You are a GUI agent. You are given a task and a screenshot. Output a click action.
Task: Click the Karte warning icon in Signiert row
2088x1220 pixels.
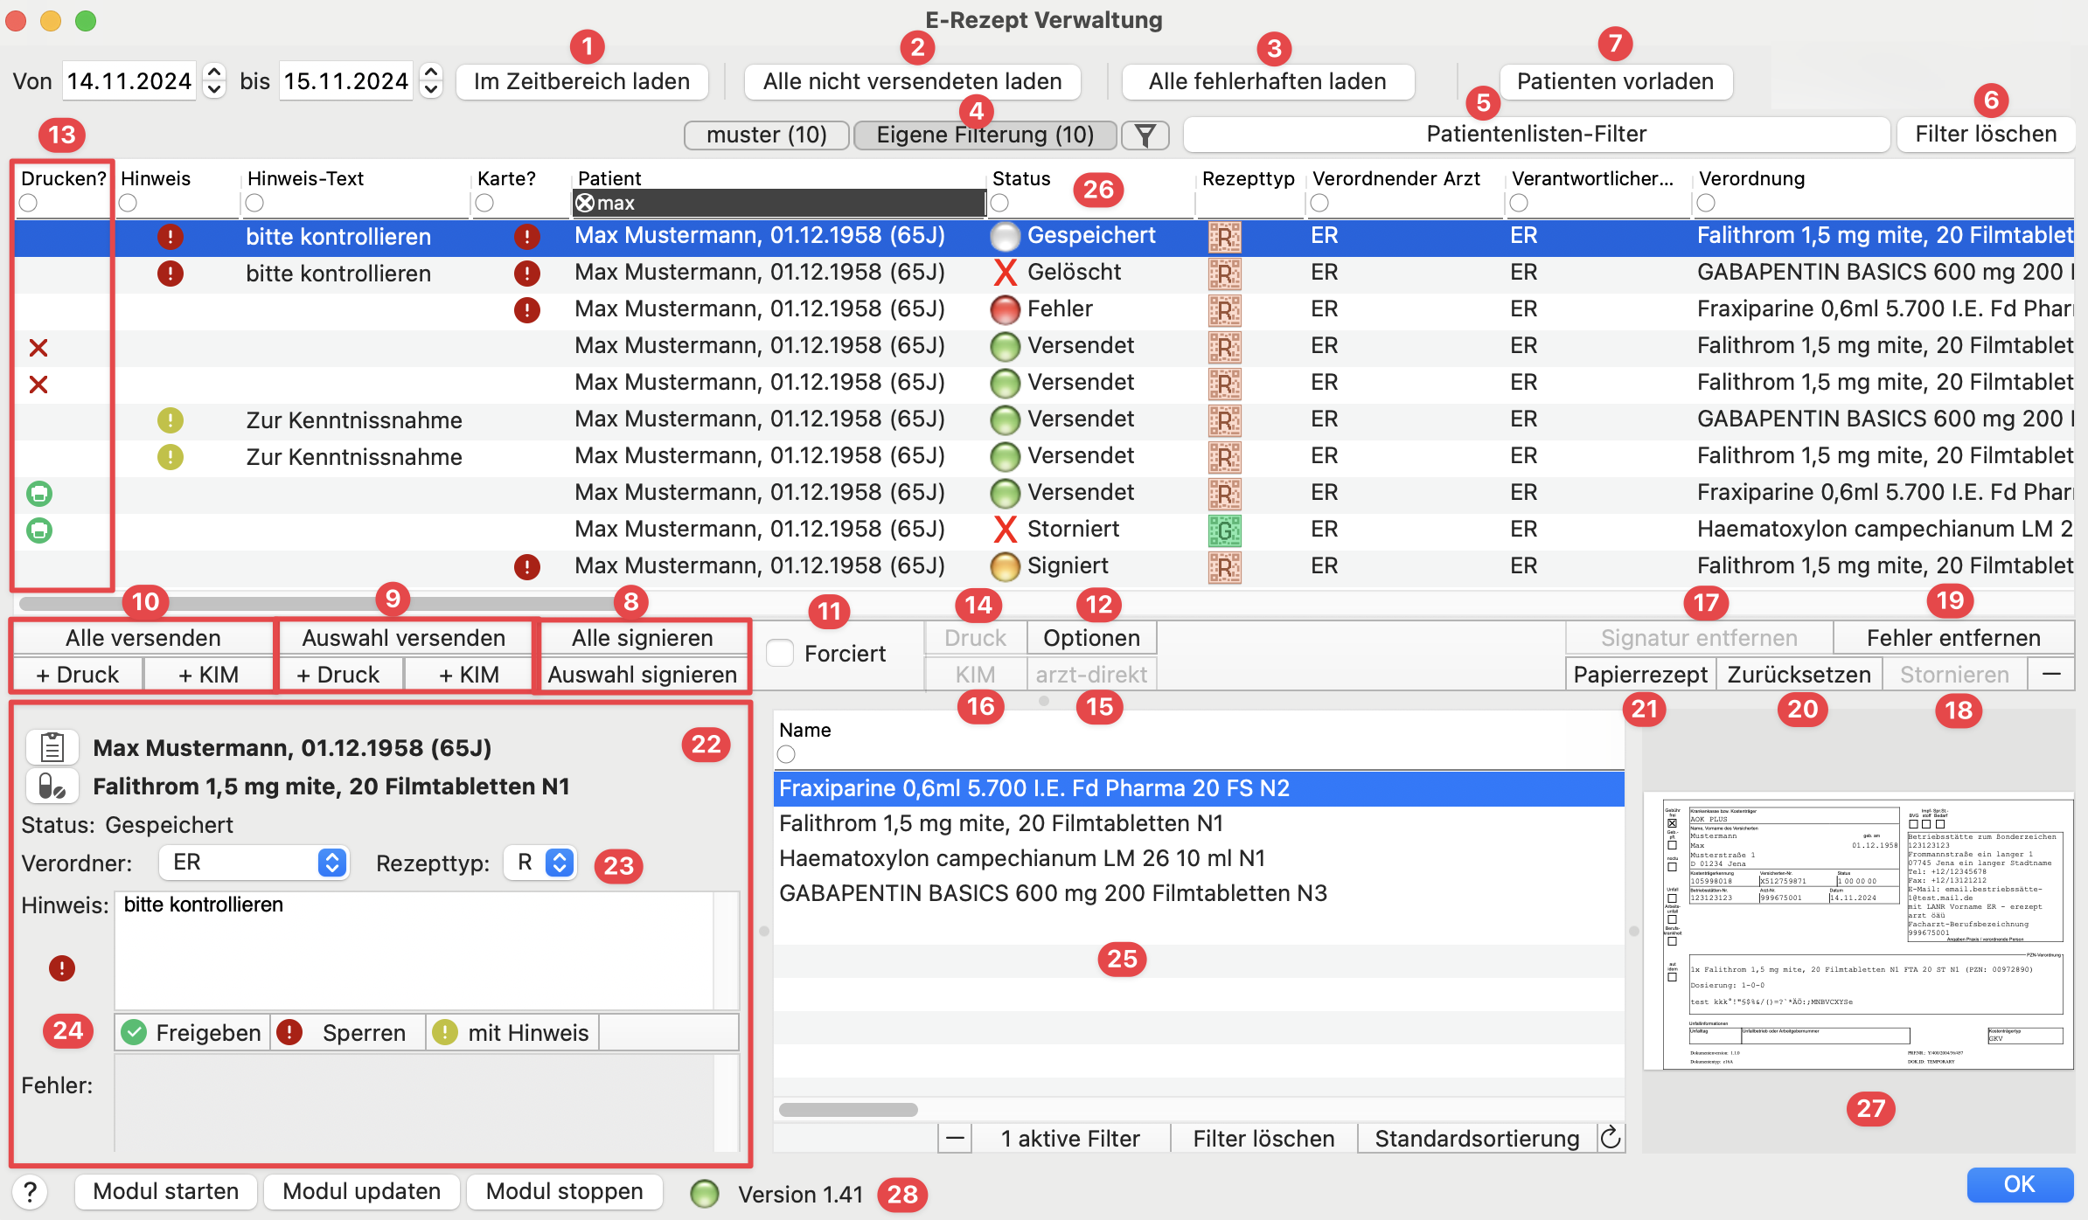[526, 567]
